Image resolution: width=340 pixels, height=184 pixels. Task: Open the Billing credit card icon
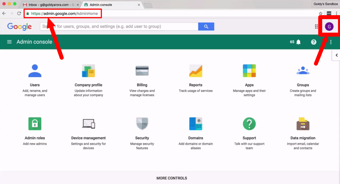[142, 71]
